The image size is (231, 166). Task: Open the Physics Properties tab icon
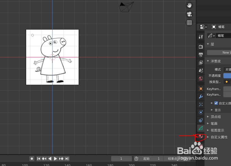click(x=201, y=112)
